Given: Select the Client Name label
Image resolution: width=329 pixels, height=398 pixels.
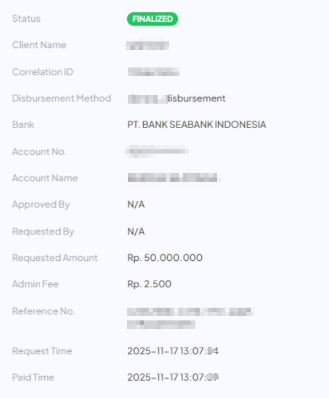Looking at the screenshot, I should pyautogui.click(x=39, y=45).
